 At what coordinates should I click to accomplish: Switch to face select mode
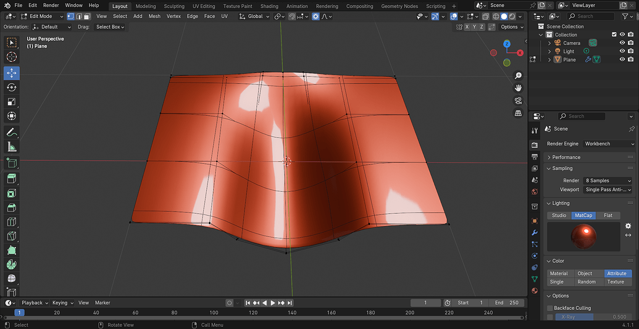tap(86, 16)
